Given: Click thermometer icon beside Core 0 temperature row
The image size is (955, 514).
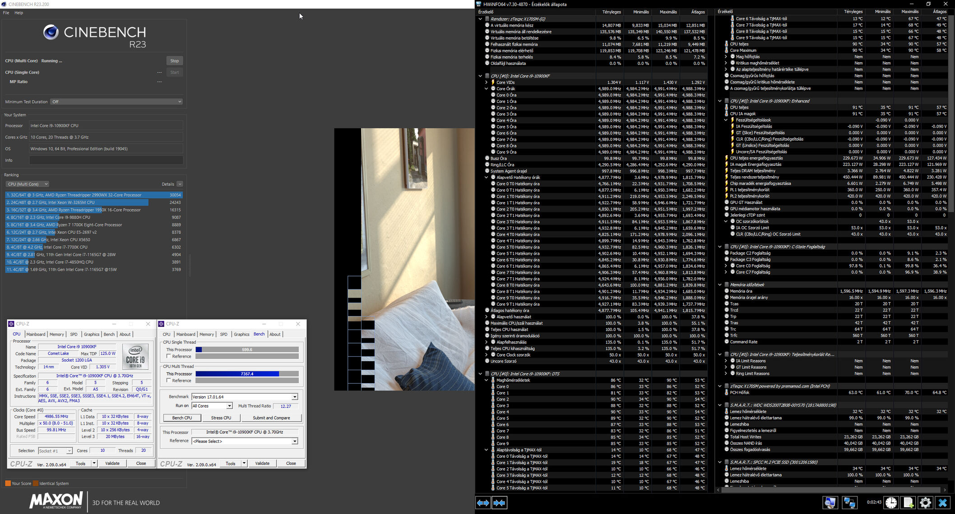Looking at the screenshot, I should pos(493,386).
